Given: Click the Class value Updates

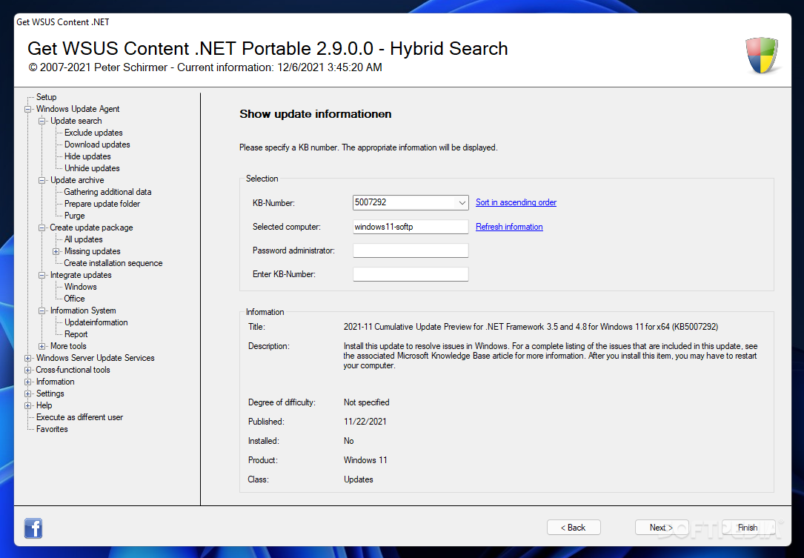Looking at the screenshot, I should (x=359, y=479).
